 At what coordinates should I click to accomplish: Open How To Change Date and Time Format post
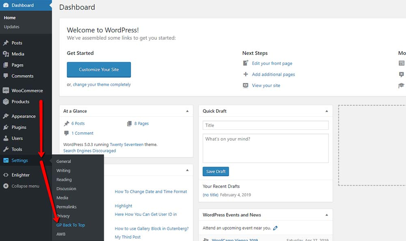[x=151, y=192]
